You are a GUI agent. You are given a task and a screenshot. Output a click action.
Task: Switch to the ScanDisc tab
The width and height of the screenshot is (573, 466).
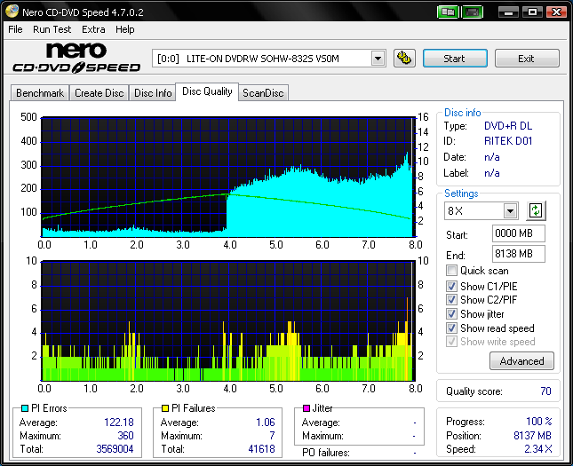[263, 93]
